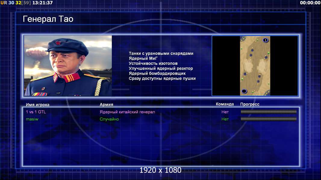
Task: Click the empty black start position marker
Action: (x=244, y=91)
